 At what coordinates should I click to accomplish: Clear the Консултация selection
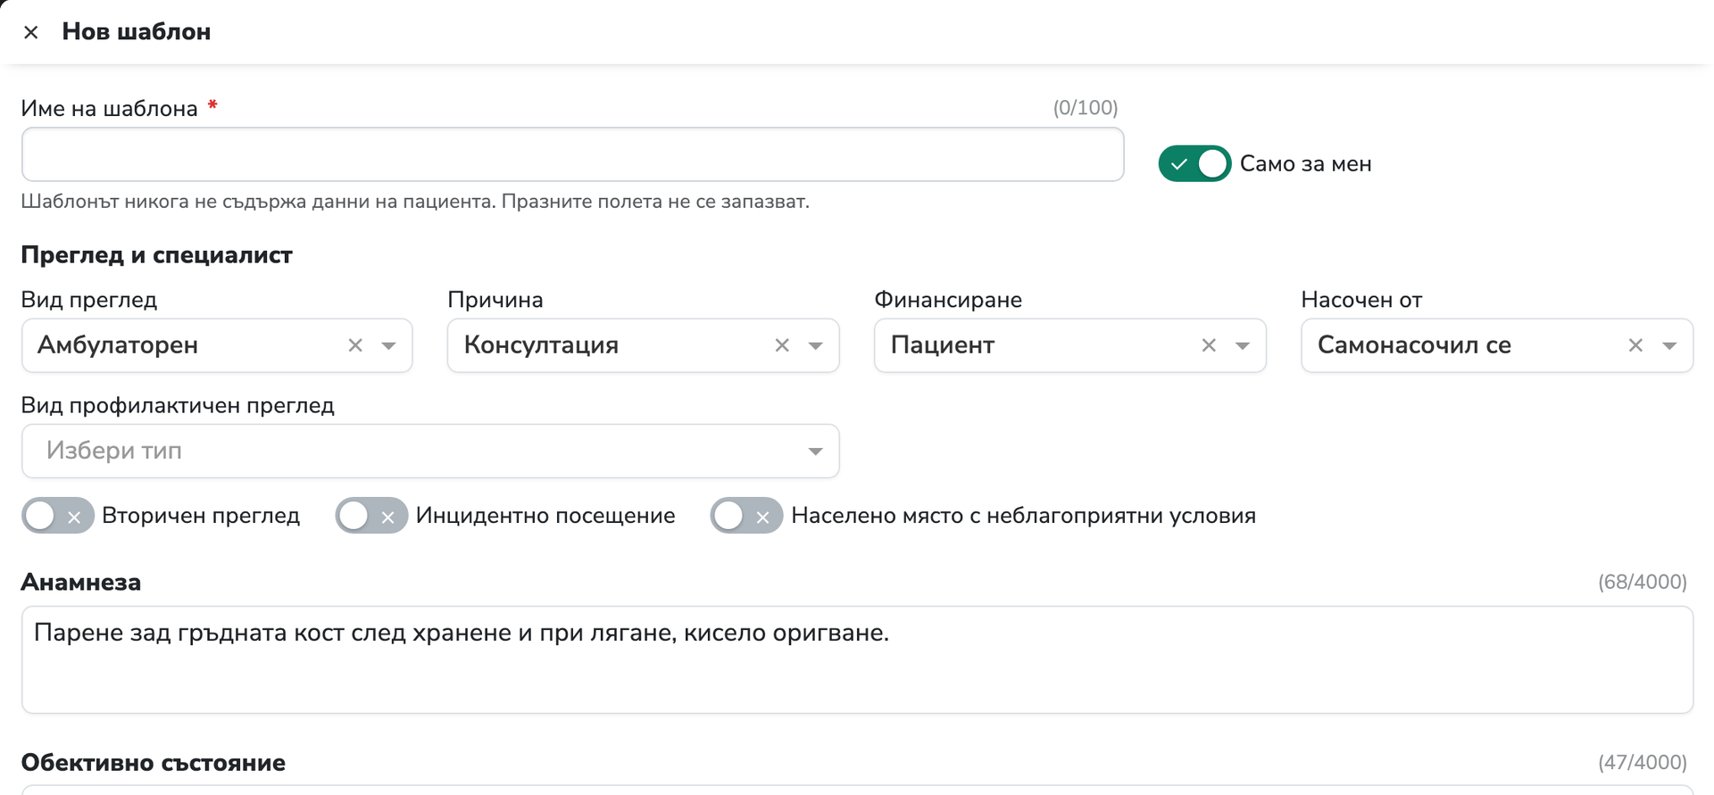pyautogui.click(x=782, y=345)
